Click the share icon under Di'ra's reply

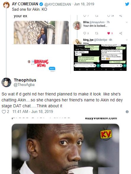(x=121, y=33)
